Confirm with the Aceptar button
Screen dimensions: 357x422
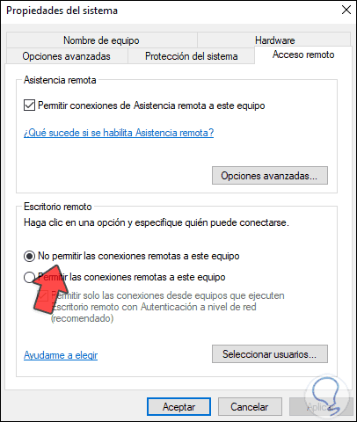178,407
